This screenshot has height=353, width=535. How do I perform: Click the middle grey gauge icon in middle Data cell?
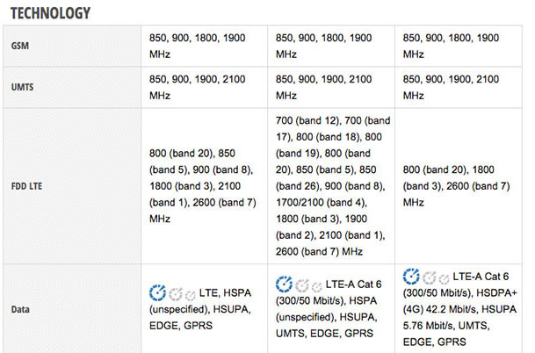300,285
